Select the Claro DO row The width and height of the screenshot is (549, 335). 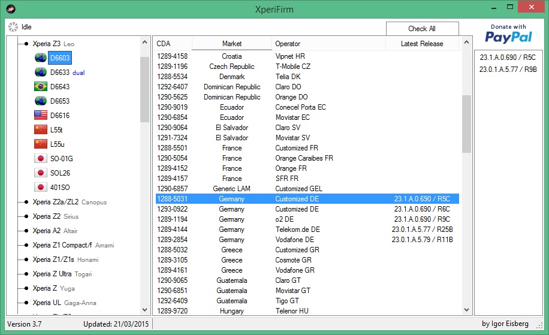[x=307, y=86]
